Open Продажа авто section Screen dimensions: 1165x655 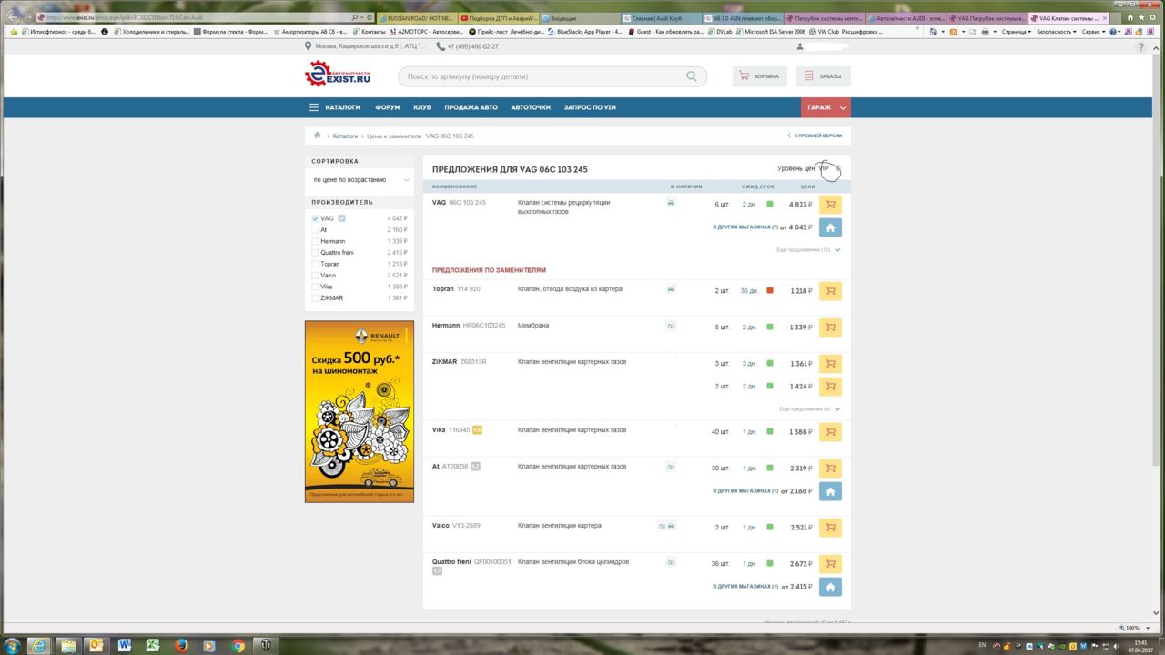pyautogui.click(x=471, y=107)
